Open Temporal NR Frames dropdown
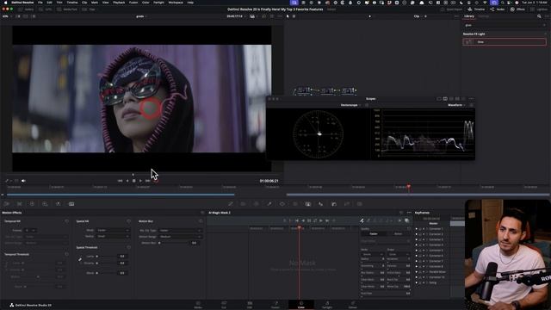 (x=30, y=230)
